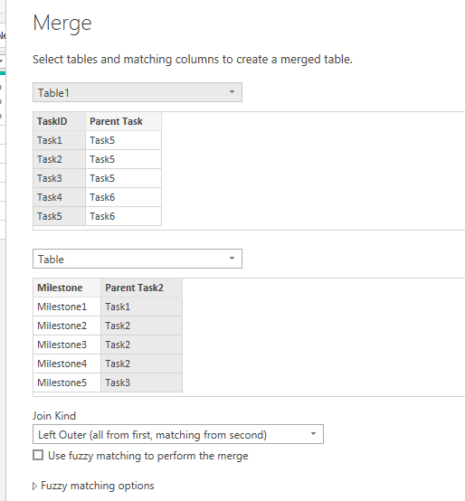Open the Join Kind Left Outer dropdown

click(178, 434)
